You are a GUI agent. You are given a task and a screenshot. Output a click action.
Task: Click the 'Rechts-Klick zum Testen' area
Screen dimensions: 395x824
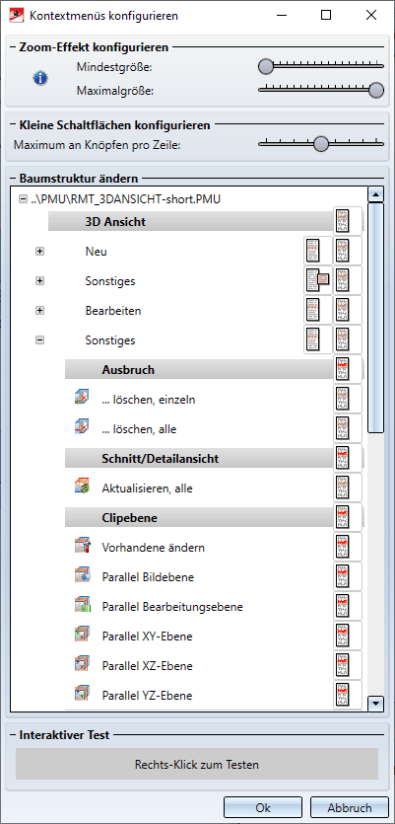point(197,764)
